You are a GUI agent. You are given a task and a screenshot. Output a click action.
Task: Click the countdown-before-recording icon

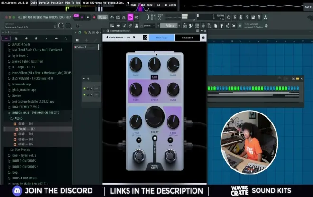click(124, 17)
